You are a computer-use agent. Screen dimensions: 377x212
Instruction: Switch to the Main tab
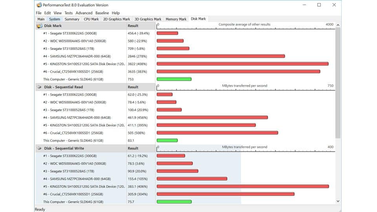[x=41, y=19]
